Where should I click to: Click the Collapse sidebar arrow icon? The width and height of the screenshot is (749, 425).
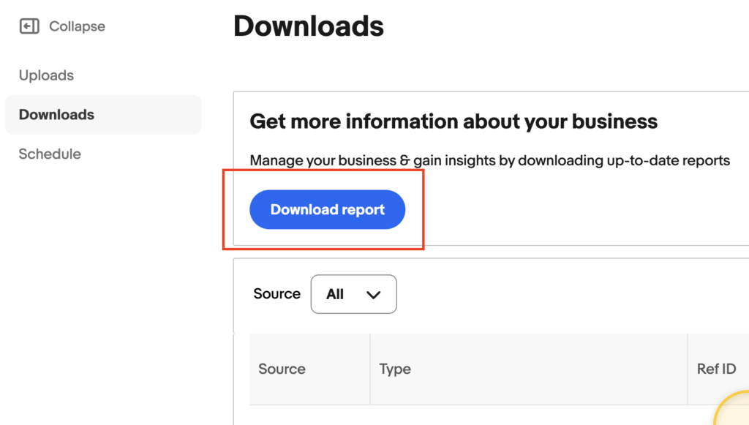pyautogui.click(x=29, y=26)
